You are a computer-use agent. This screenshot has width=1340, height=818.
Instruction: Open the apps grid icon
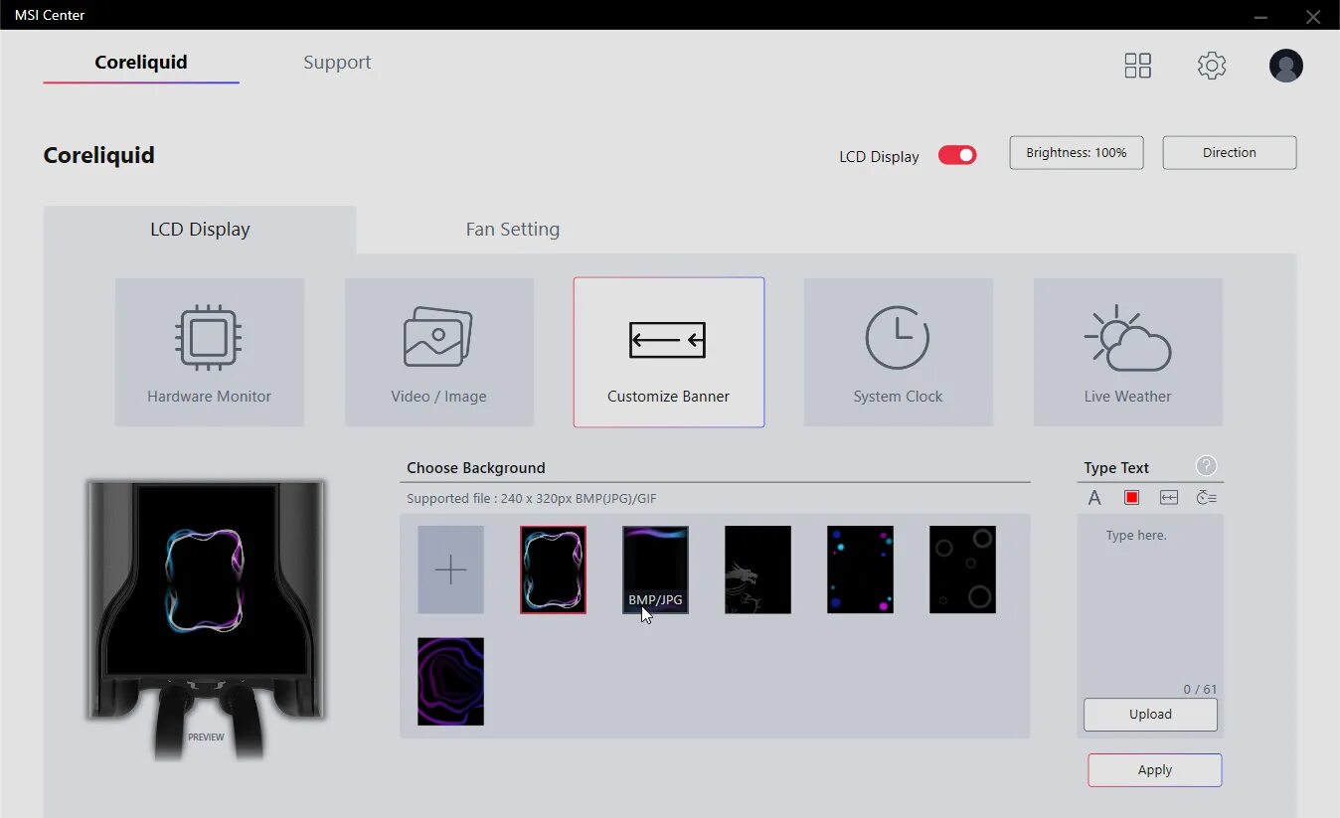(x=1137, y=66)
